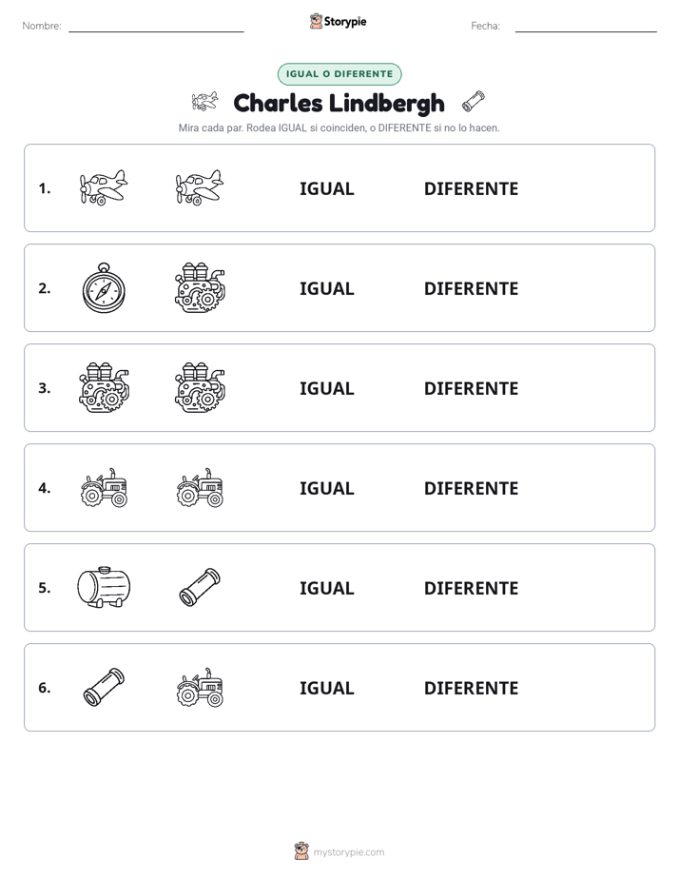
Task: Click the IGUAL O DIFERENTE badge
Action: [x=339, y=74]
